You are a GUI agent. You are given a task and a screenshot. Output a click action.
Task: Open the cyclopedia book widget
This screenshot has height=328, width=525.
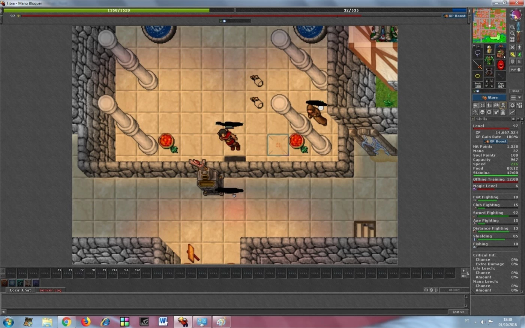[496, 105]
